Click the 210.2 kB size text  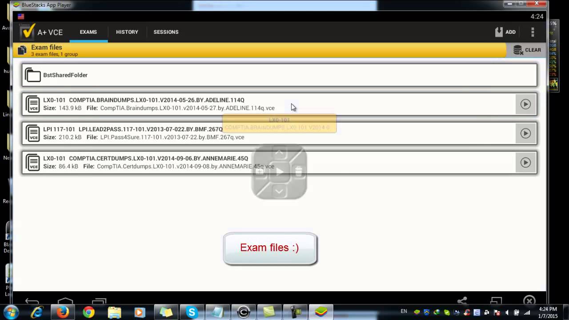(70, 137)
